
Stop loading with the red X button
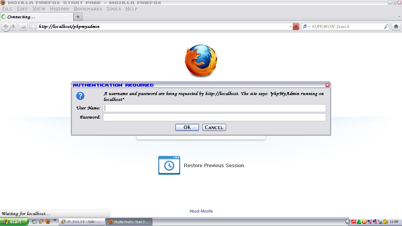click(296, 26)
